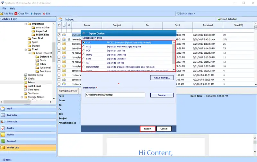Switch to Normal Mail View tab

point(68,91)
